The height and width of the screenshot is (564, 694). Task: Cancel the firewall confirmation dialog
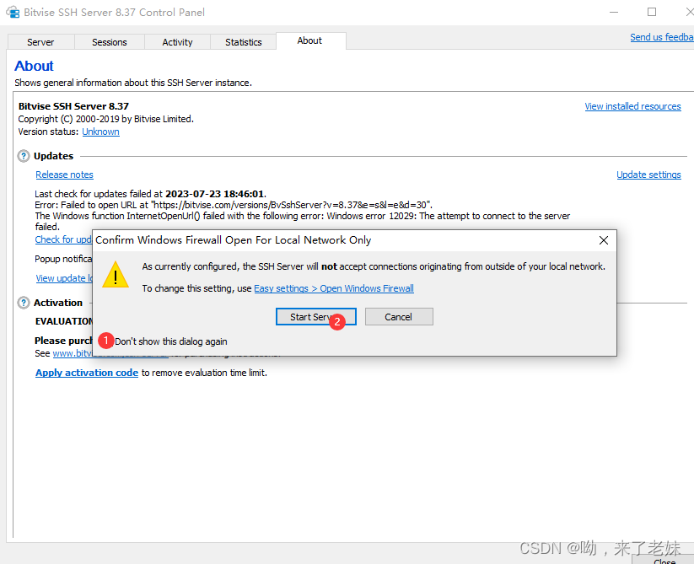pos(399,316)
